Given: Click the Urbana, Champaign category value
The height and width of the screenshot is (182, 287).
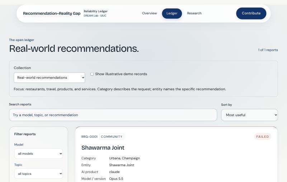Looking at the screenshot, I should [x=124, y=158].
